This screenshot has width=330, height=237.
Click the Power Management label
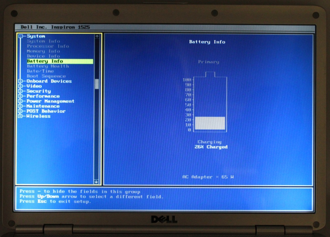[x=50, y=101]
